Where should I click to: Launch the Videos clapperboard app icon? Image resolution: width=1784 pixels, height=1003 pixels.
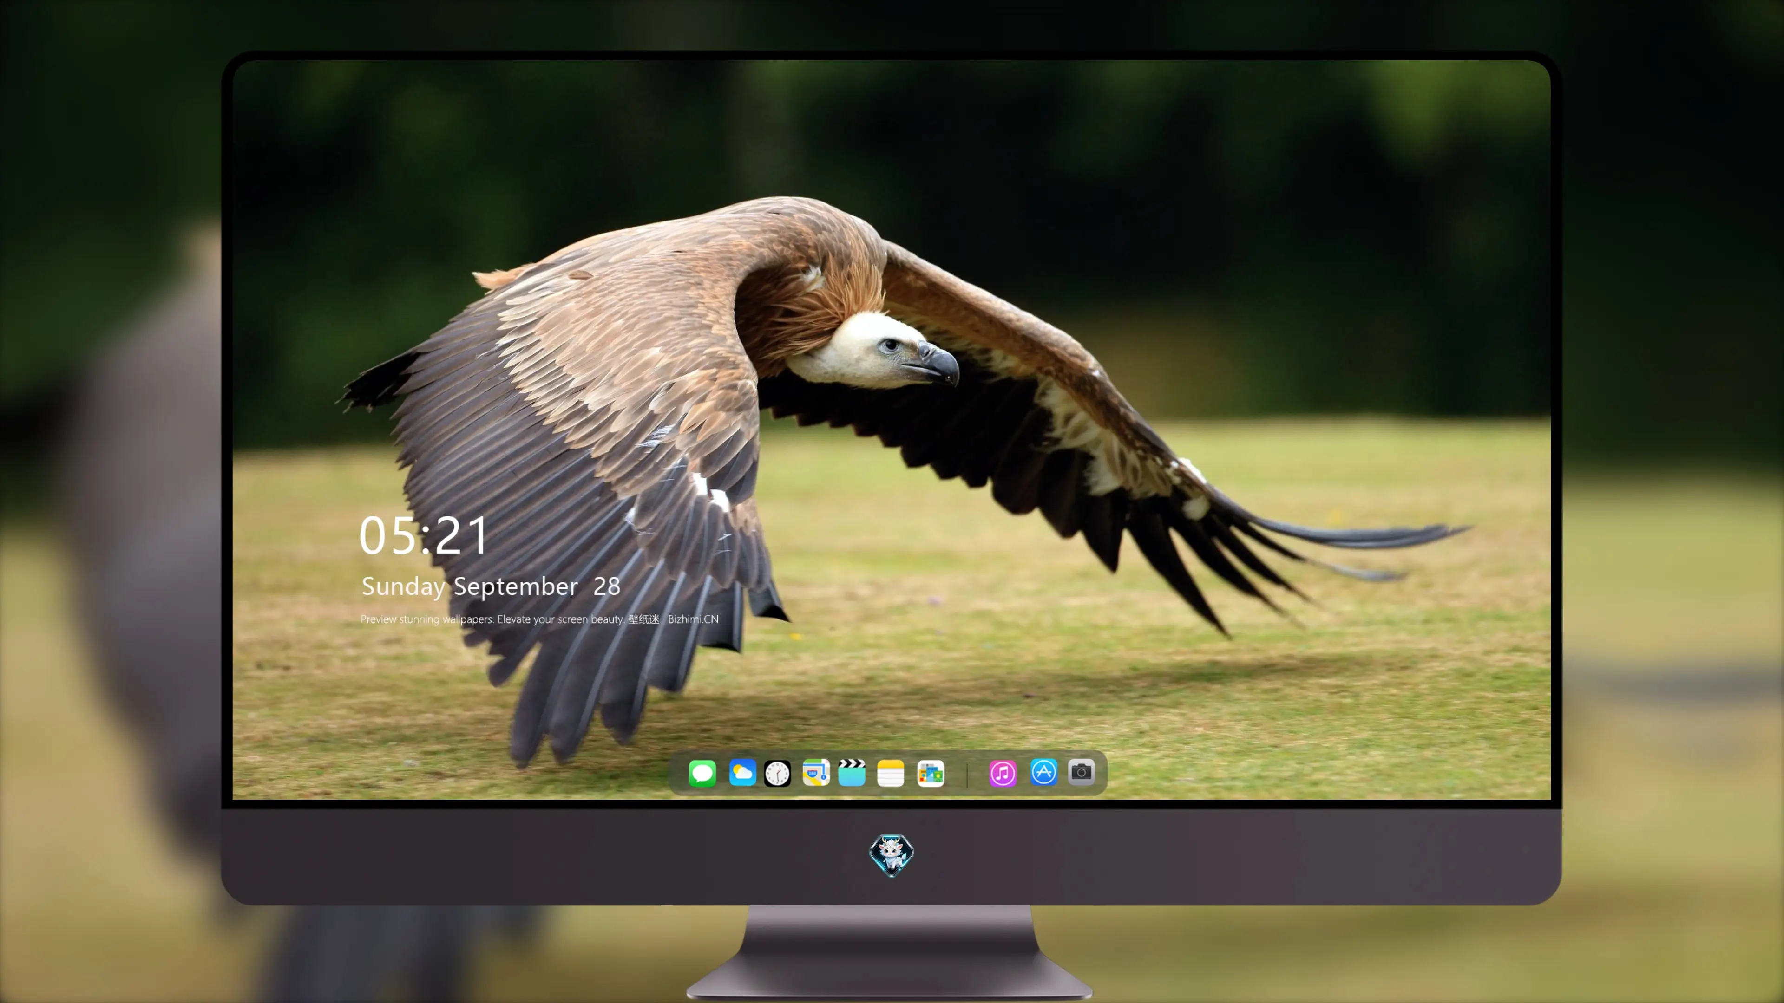point(852,773)
